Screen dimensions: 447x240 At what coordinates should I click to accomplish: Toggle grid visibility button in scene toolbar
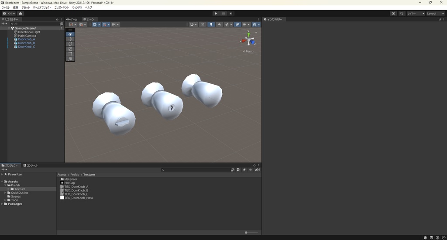pos(95,24)
